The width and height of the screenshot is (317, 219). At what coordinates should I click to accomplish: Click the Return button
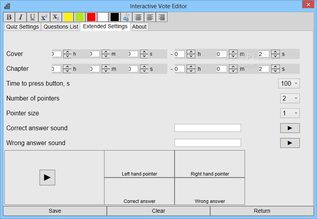262,211
